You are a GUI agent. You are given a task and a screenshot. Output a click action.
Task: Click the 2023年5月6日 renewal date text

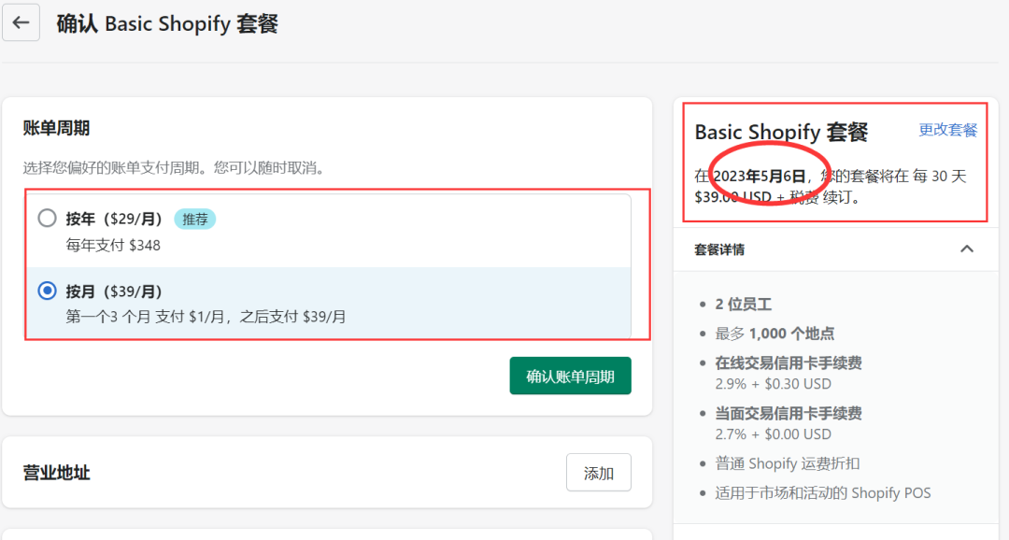760,176
